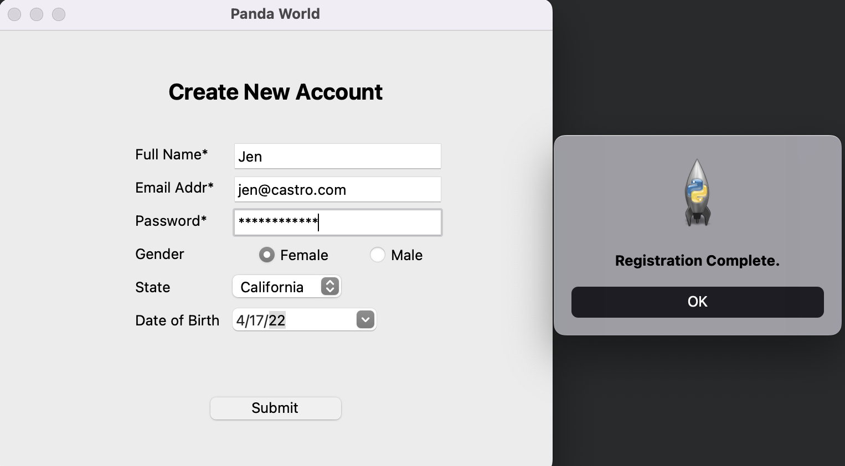This screenshot has width=845, height=466.
Task: Click the Password* label
Action: 171,221
